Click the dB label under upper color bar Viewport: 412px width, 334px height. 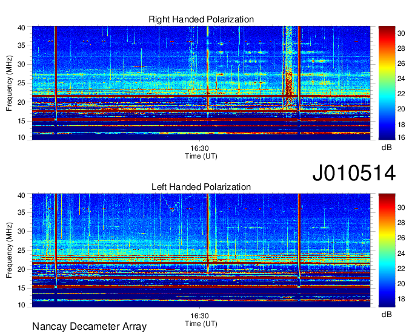(387, 148)
